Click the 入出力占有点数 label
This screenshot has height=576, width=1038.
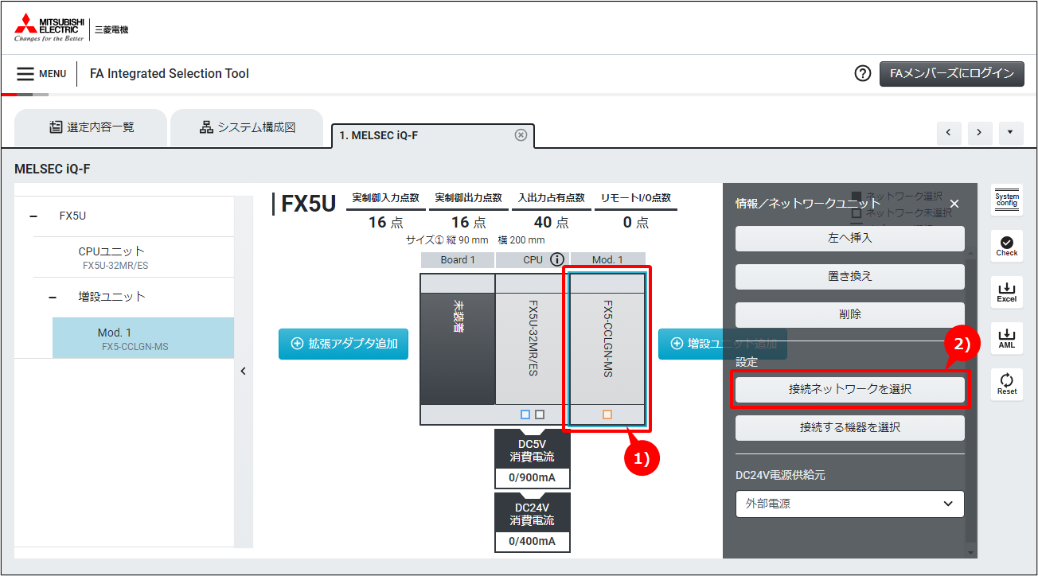[x=551, y=198]
